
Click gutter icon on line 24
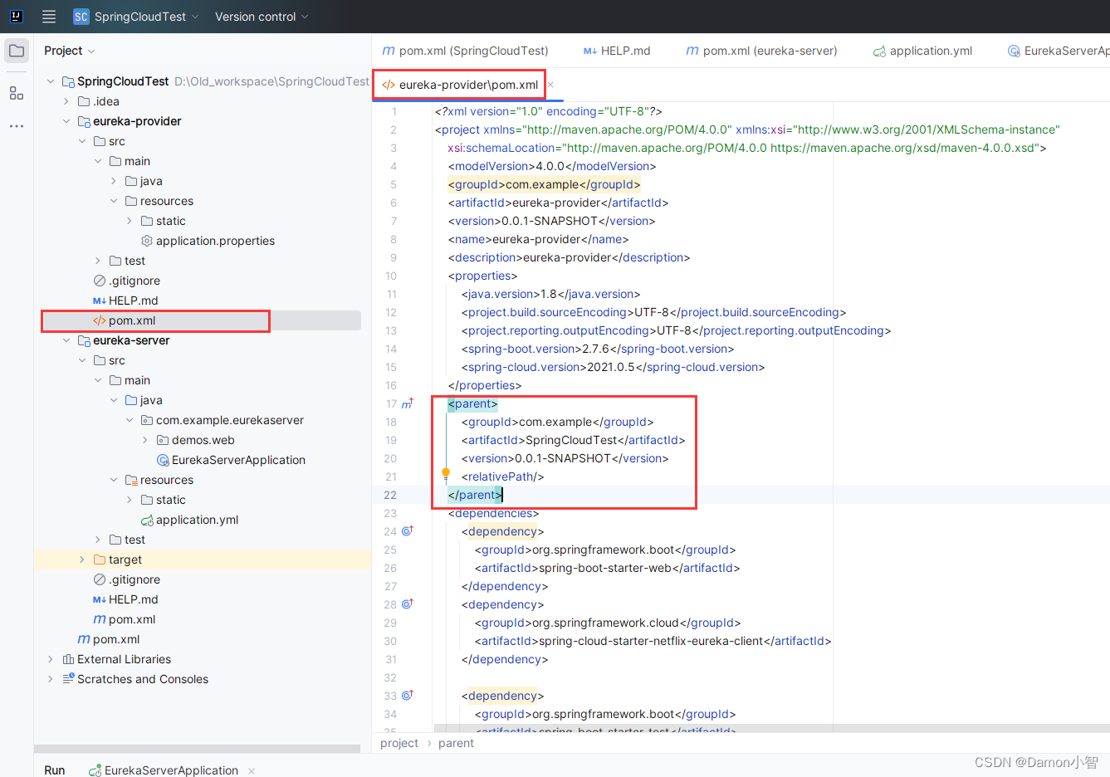coord(408,531)
